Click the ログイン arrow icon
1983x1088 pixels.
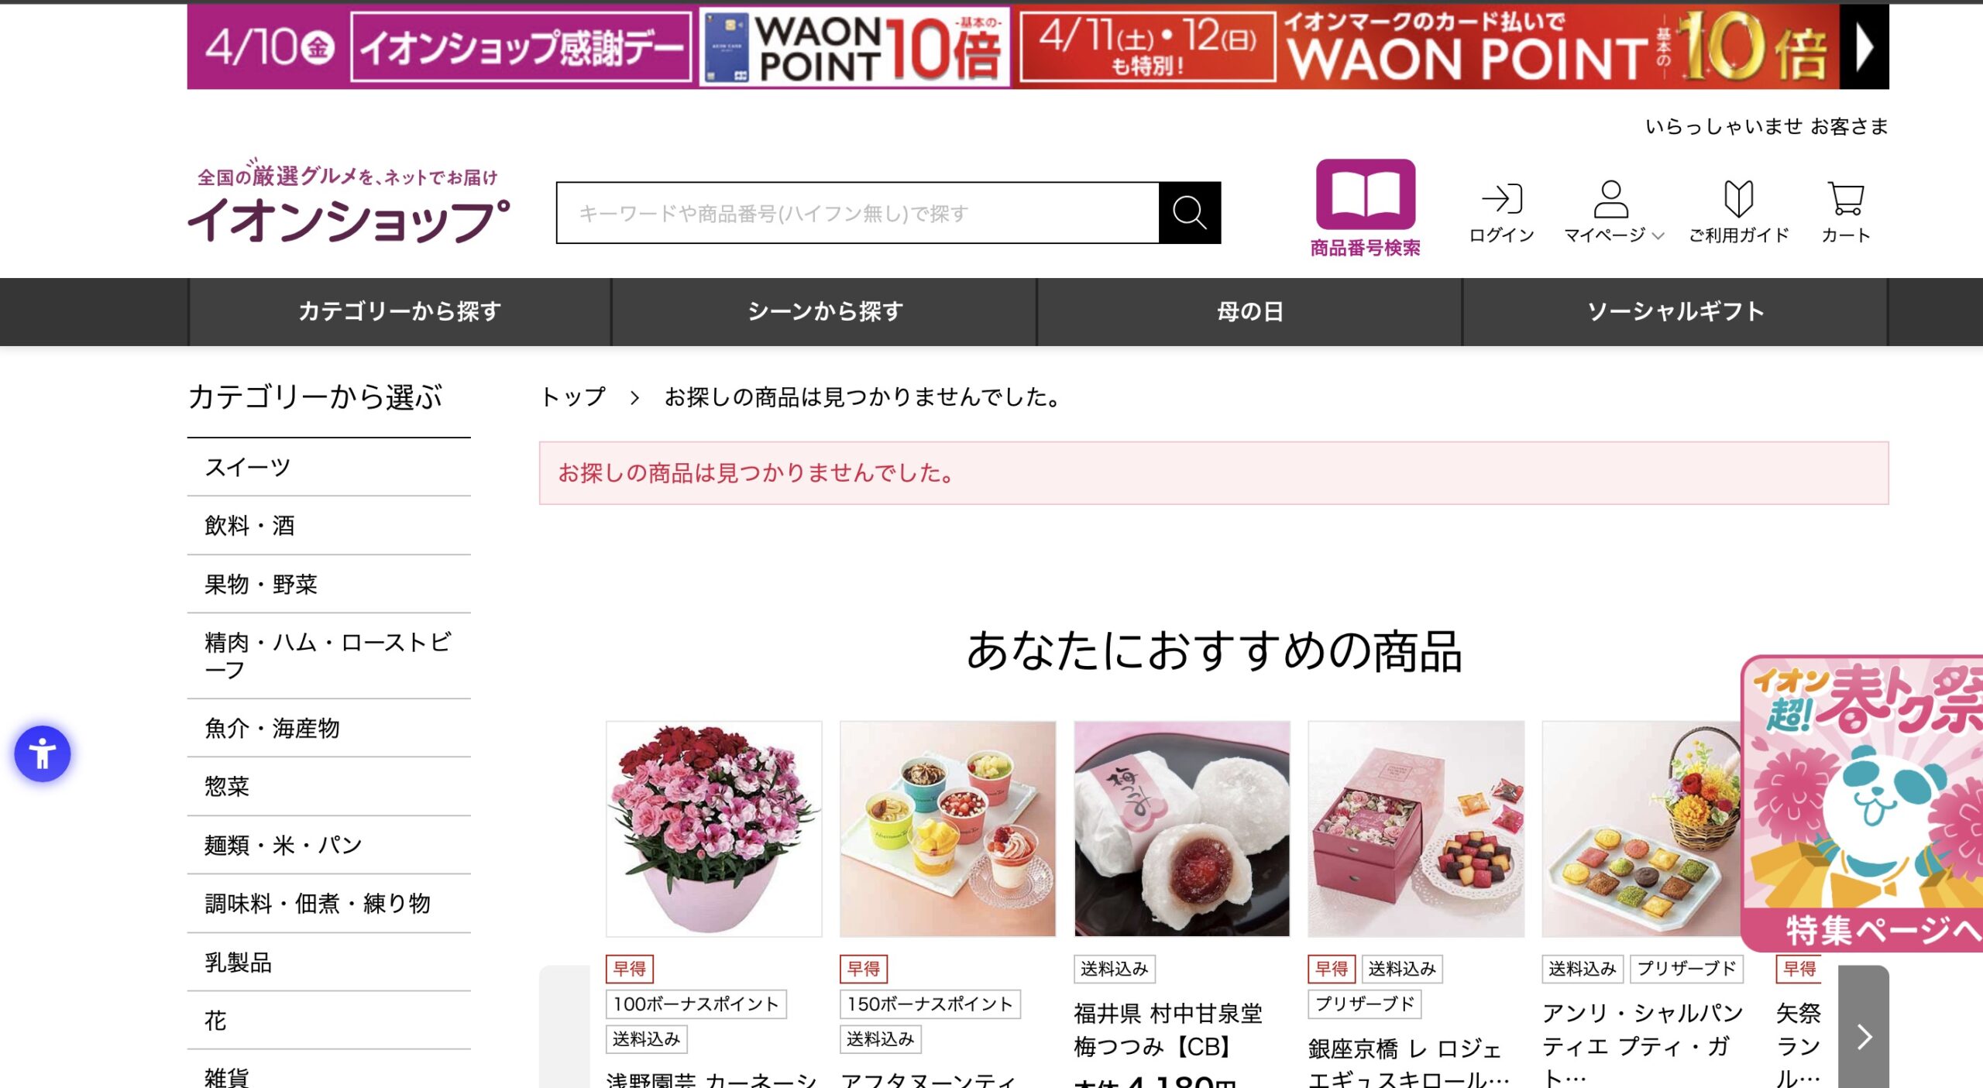pyautogui.click(x=1501, y=199)
